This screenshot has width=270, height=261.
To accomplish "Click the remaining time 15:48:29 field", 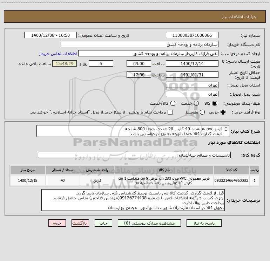I will coord(65,63).
